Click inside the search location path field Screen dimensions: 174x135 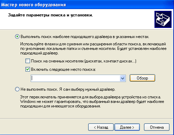75,78
